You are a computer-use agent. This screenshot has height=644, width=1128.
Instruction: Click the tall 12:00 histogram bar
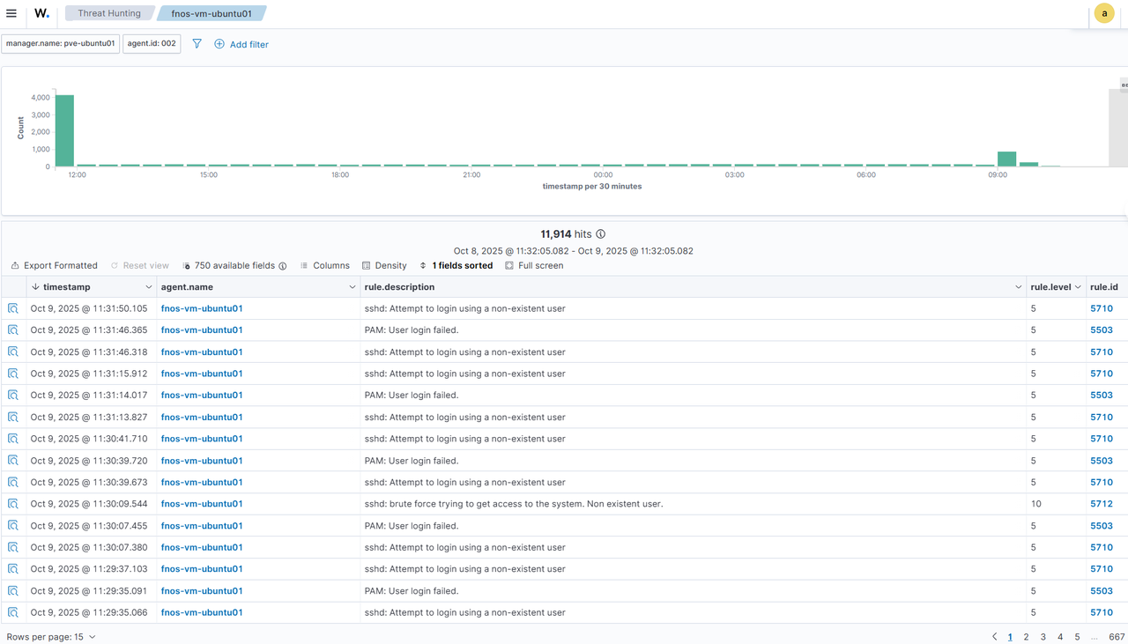[64, 130]
